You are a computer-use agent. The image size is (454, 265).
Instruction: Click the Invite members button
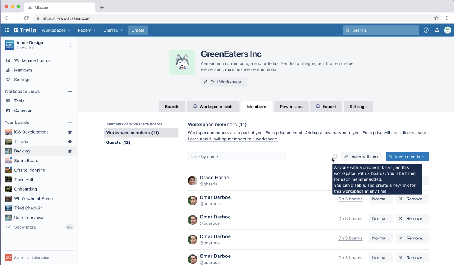pyautogui.click(x=407, y=157)
